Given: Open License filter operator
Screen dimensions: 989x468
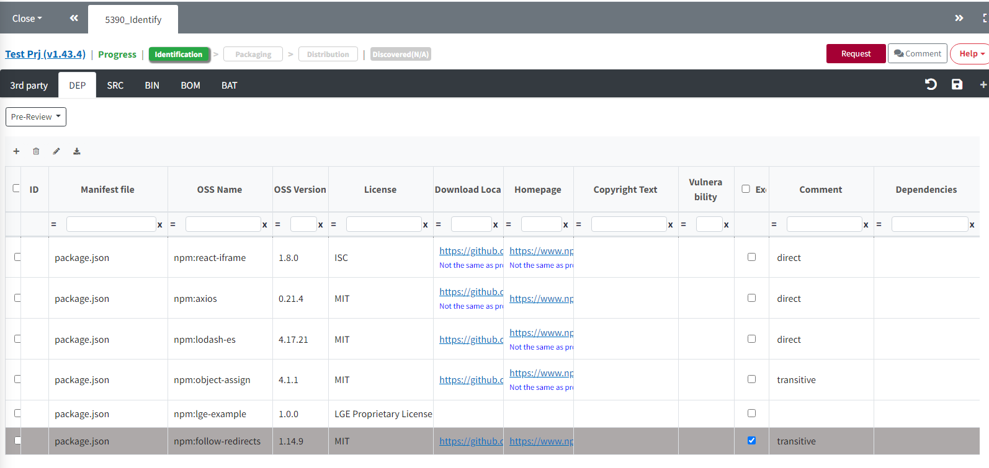Looking at the screenshot, I should [334, 224].
